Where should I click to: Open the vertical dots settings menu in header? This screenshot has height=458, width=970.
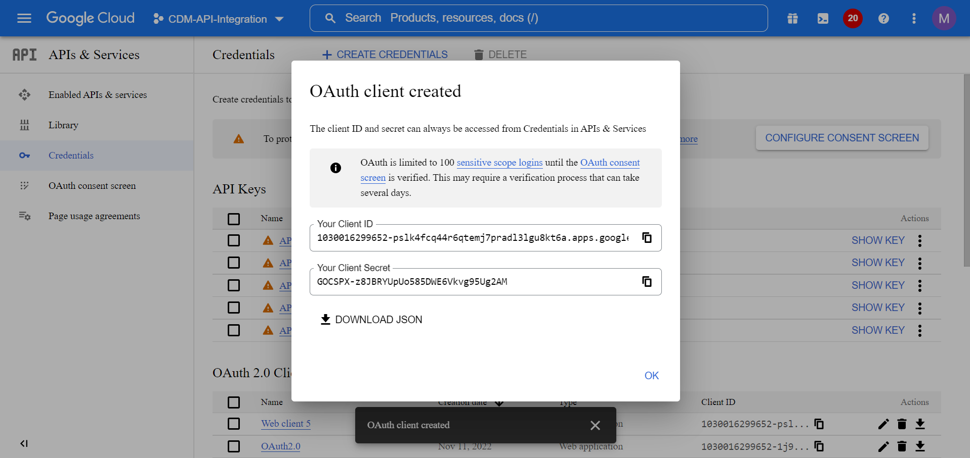pos(914,19)
